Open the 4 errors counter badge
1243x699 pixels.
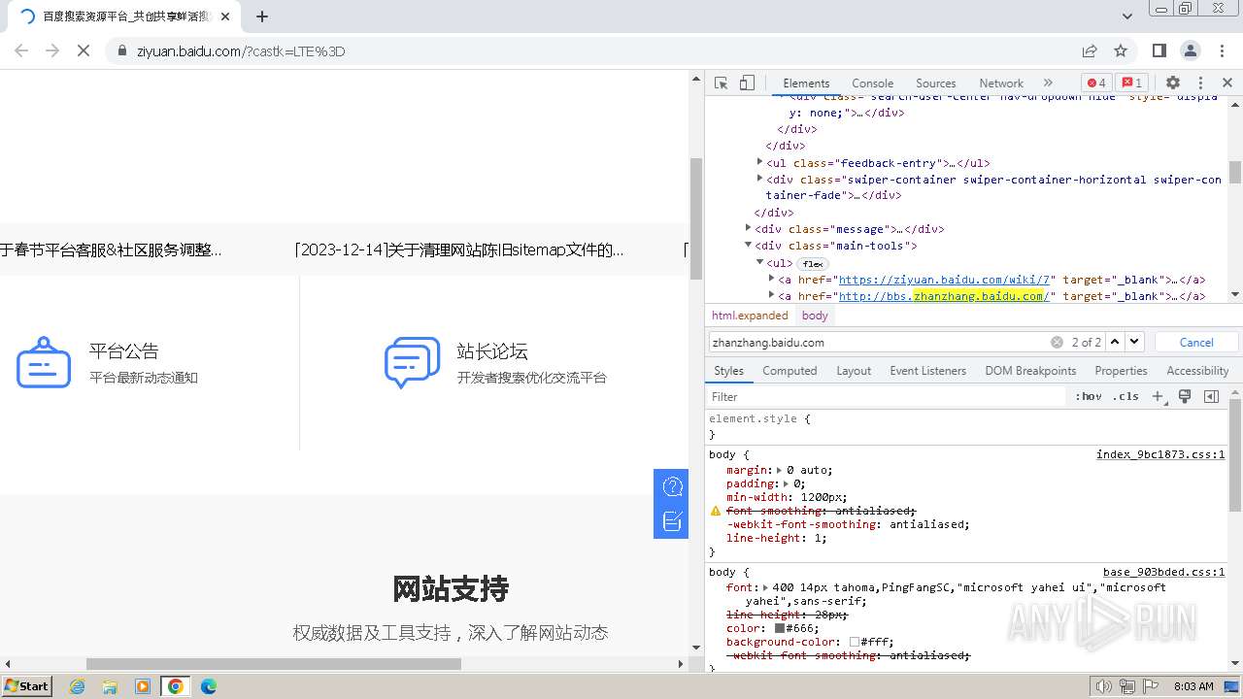pyautogui.click(x=1096, y=83)
